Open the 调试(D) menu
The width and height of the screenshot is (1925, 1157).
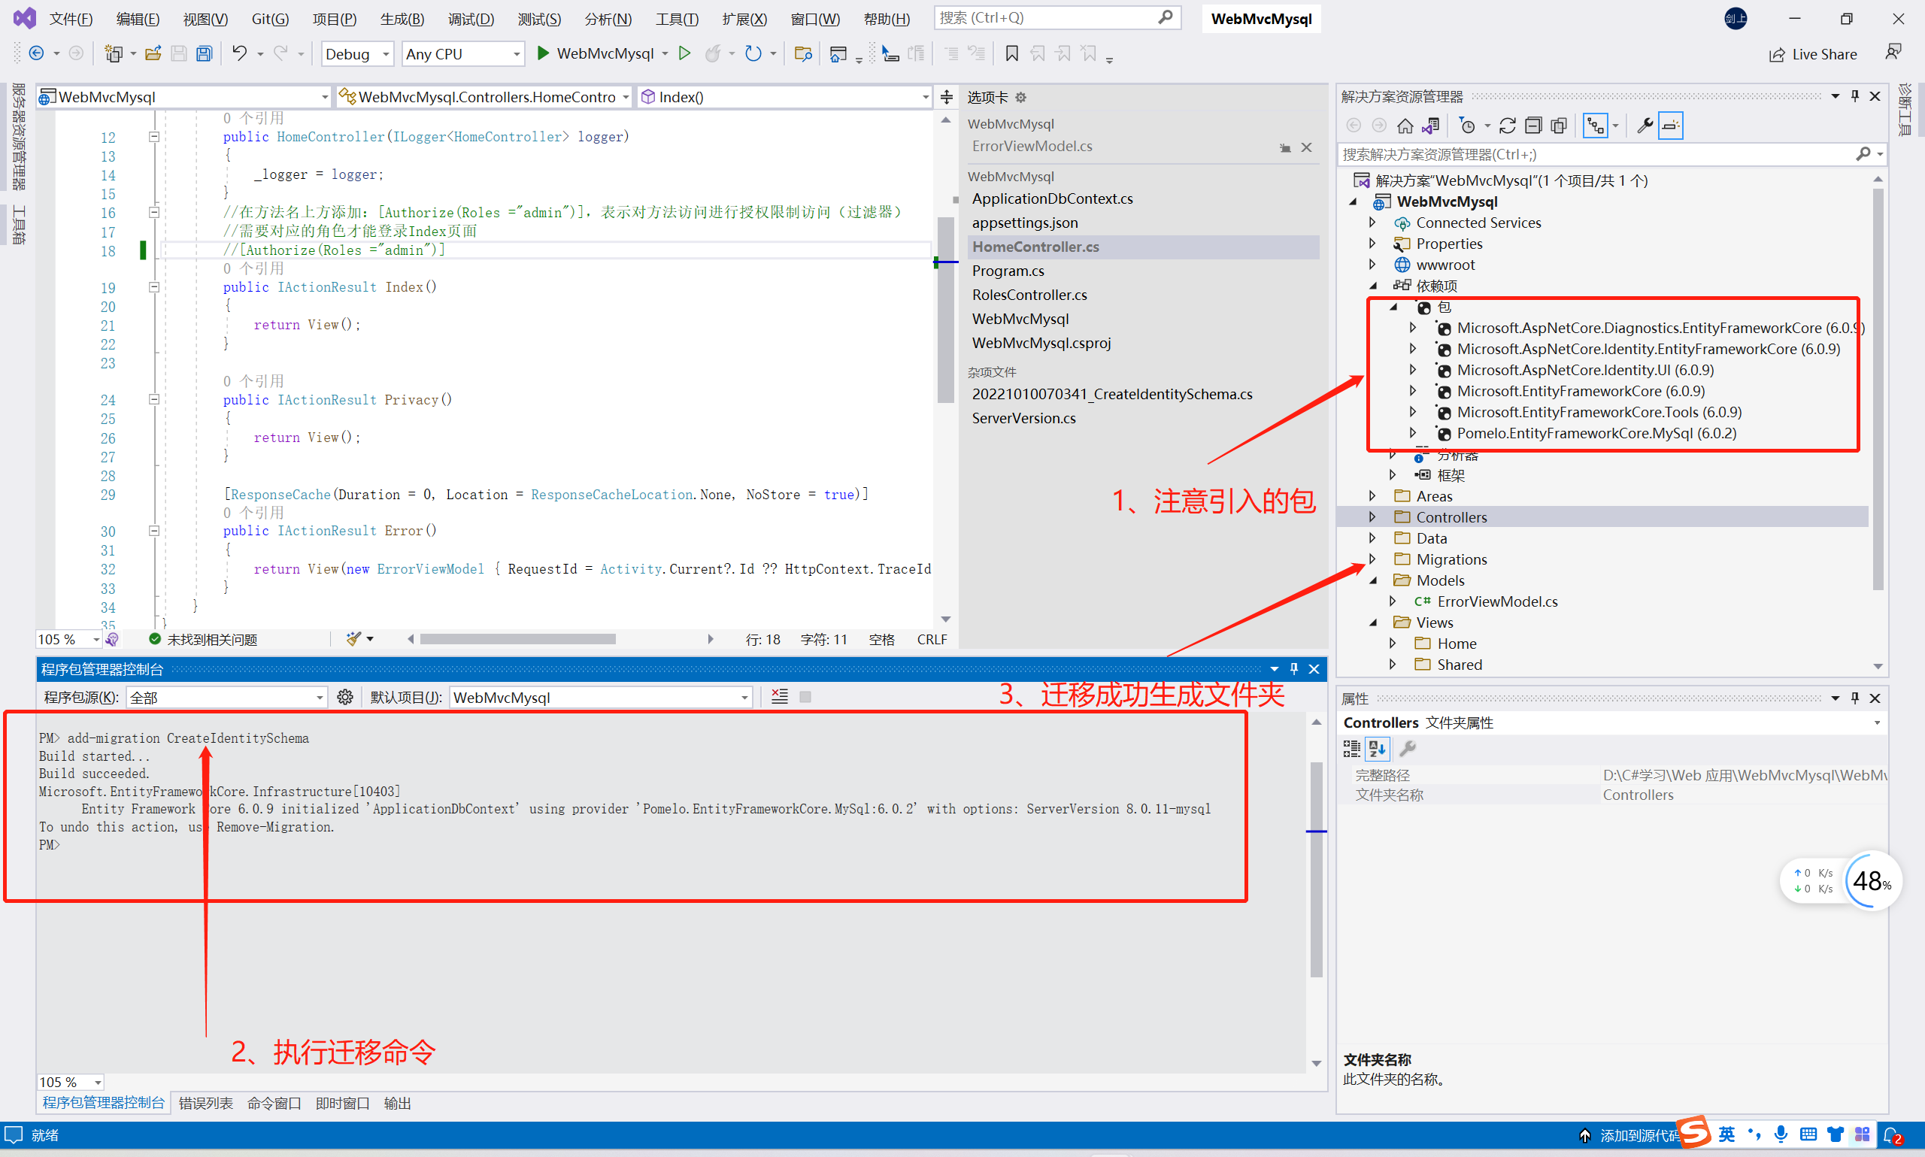tap(470, 19)
